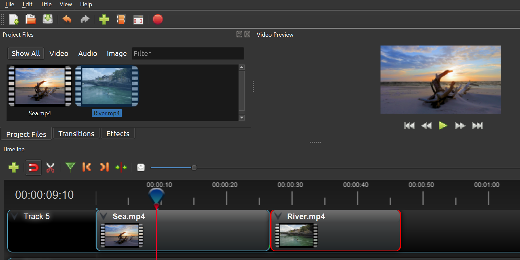Screen dimensions: 520x260
Task: Center the timeline on the playhead
Action: [121, 167]
